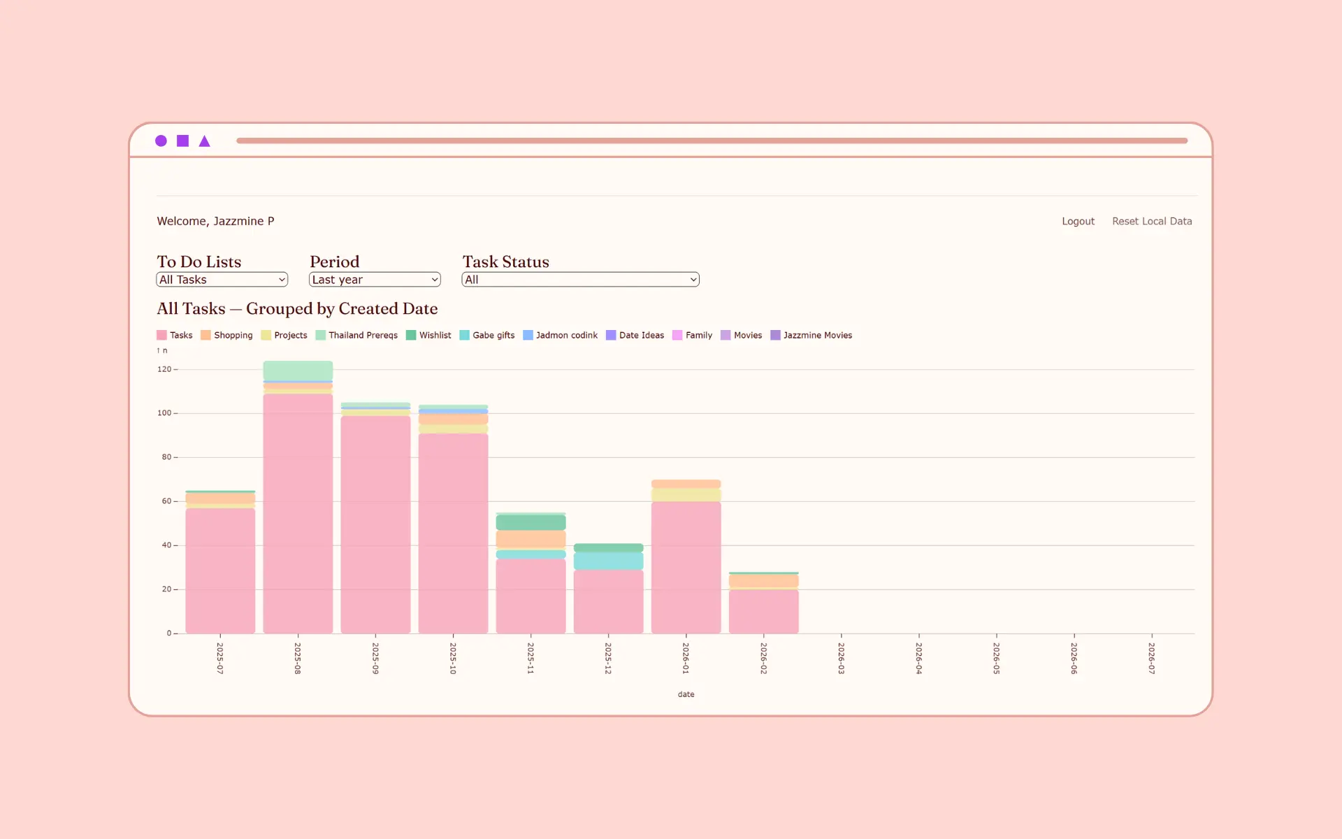
Task: Click the 2026-01 pink bar
Action: pyautogui.click(x=686, y=568)
